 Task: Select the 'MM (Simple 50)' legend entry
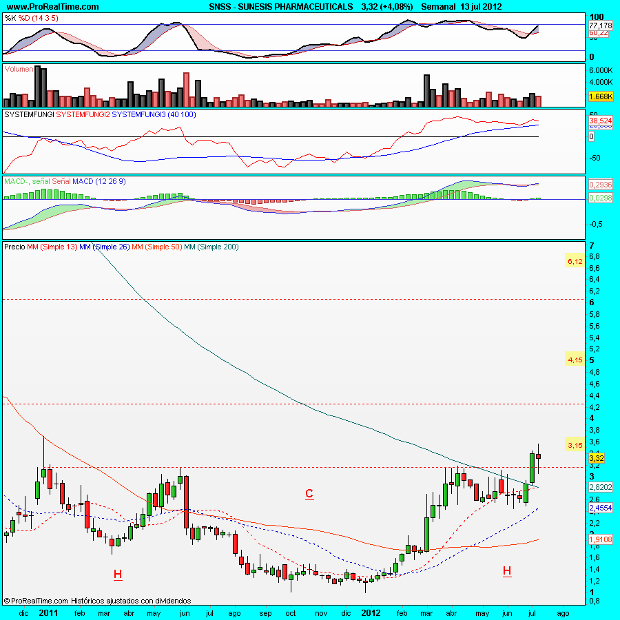pos(157,247)
